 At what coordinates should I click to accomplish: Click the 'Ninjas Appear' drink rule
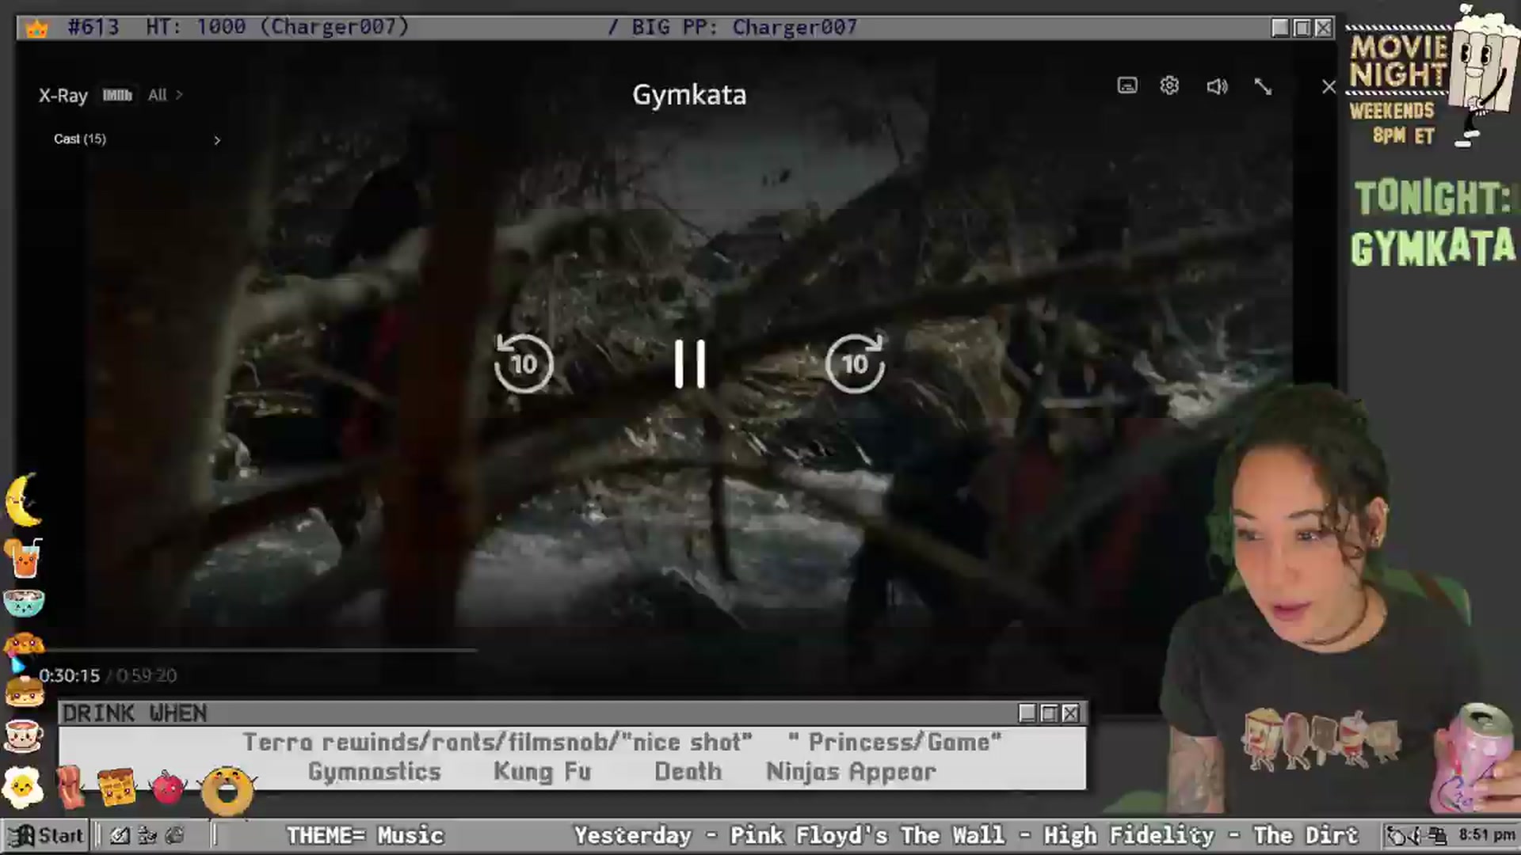pyautogui.click(x=851, y=771)
